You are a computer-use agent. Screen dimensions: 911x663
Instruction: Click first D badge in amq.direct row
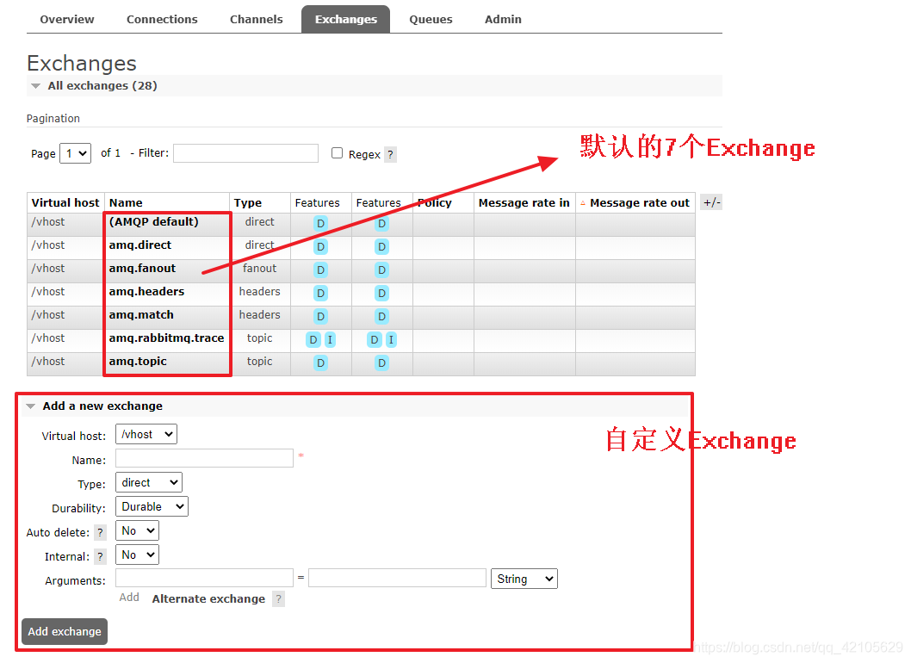(x=320, y=247)
